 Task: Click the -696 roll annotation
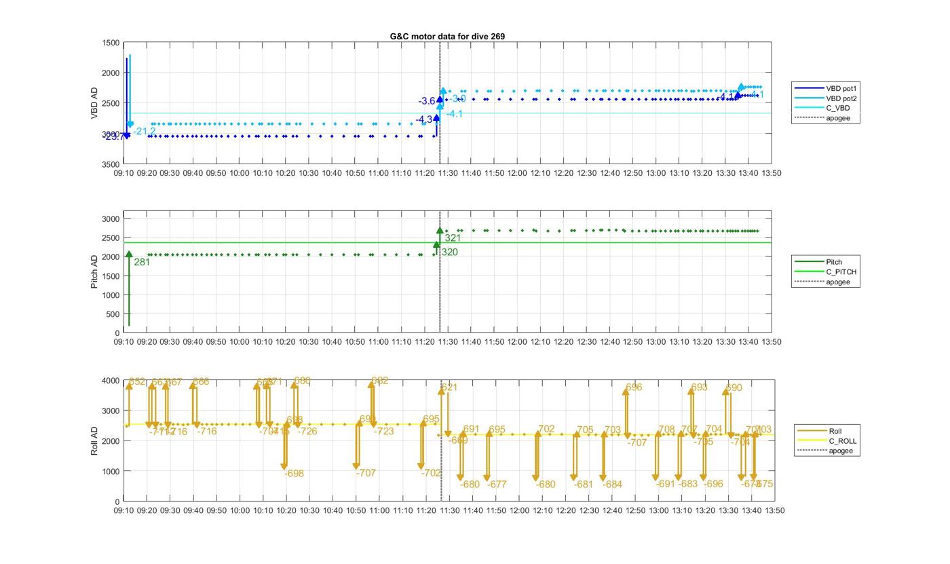(713, 484)
